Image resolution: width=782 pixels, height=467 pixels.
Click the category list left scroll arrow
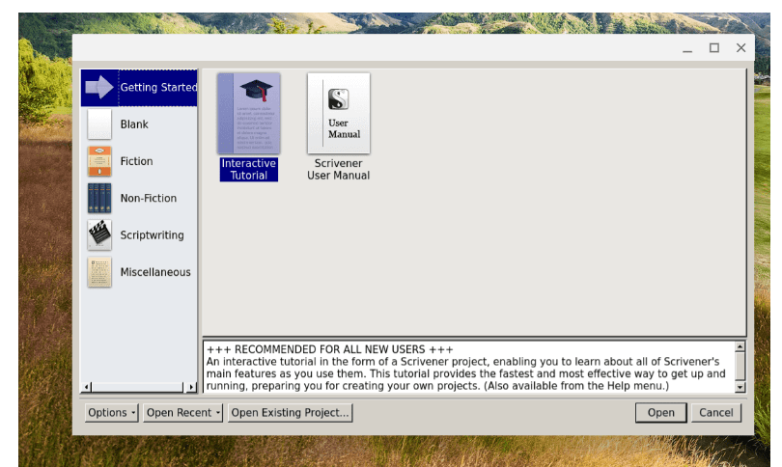click(87, 387)
